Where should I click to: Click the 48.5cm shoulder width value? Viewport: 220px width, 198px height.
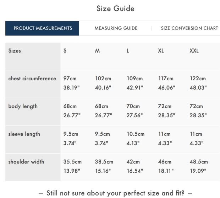coord(199,162)
